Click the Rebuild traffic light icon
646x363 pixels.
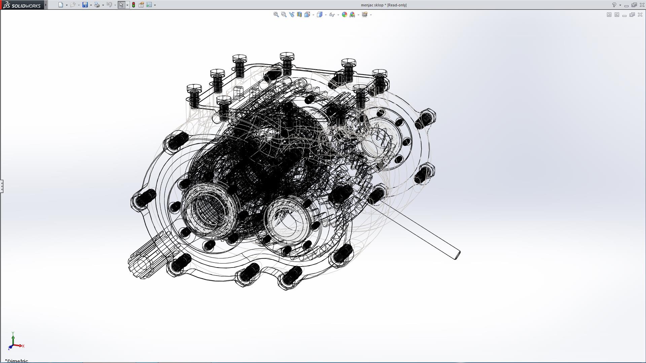click(x=134, y=5)
